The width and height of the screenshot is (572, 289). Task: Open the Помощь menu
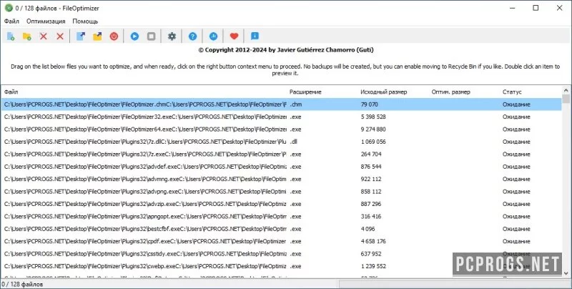(x=85, y=21)
